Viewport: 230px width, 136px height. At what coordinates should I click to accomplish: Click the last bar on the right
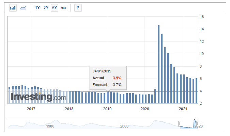coord(196,91)
